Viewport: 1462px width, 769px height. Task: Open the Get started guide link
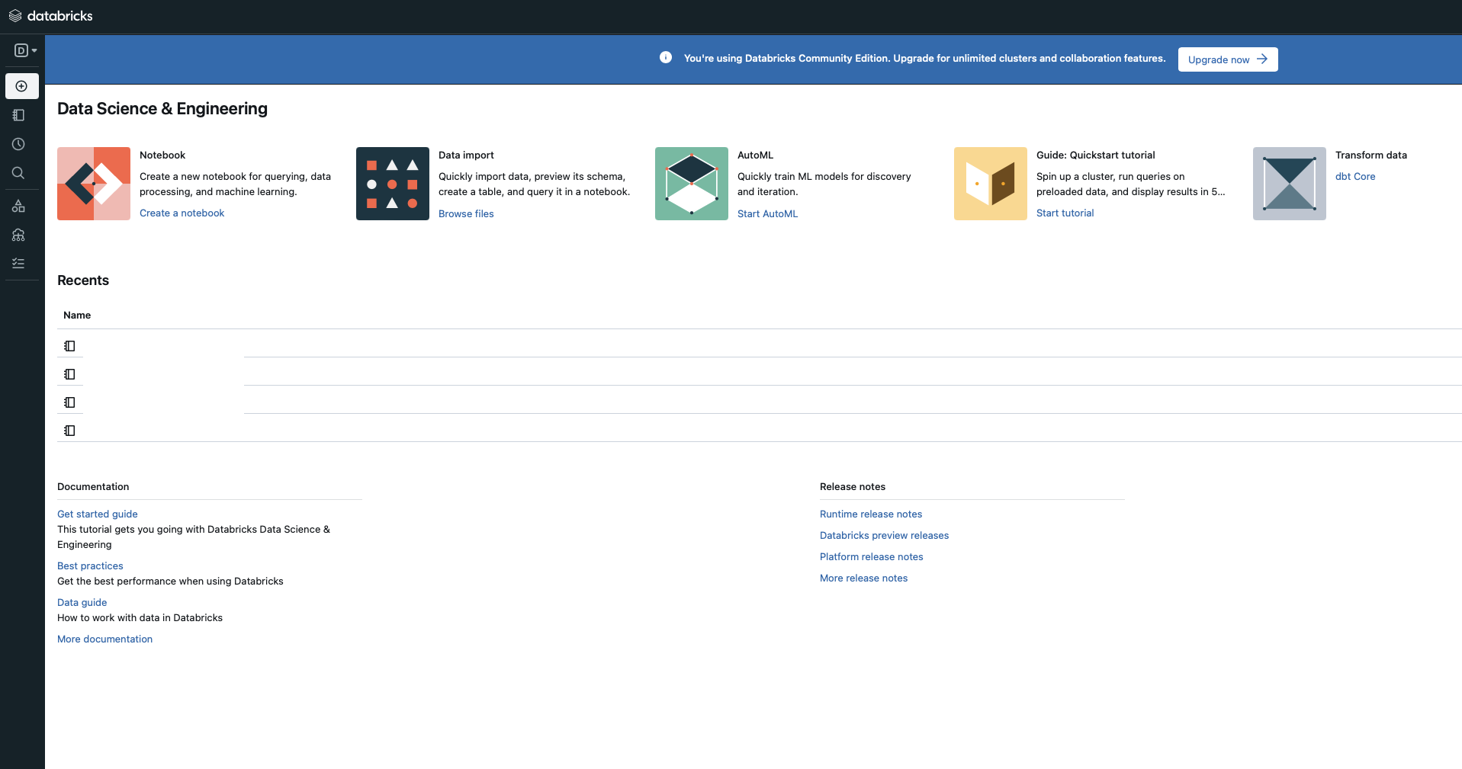pos(97,514)
